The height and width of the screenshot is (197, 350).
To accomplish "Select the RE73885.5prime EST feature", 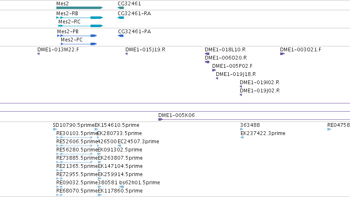I will 74,162.
